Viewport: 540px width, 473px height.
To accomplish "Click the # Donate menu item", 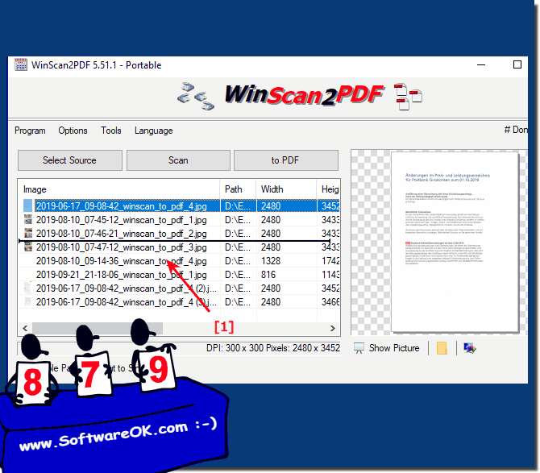I will 516,130.
